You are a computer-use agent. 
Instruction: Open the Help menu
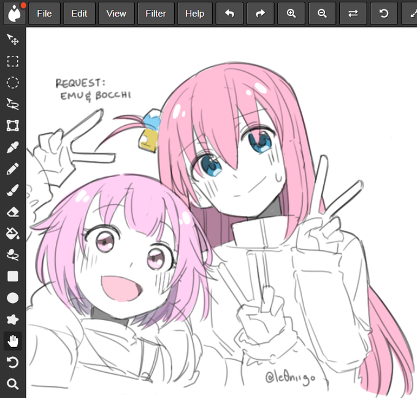[x=194, y=13]
